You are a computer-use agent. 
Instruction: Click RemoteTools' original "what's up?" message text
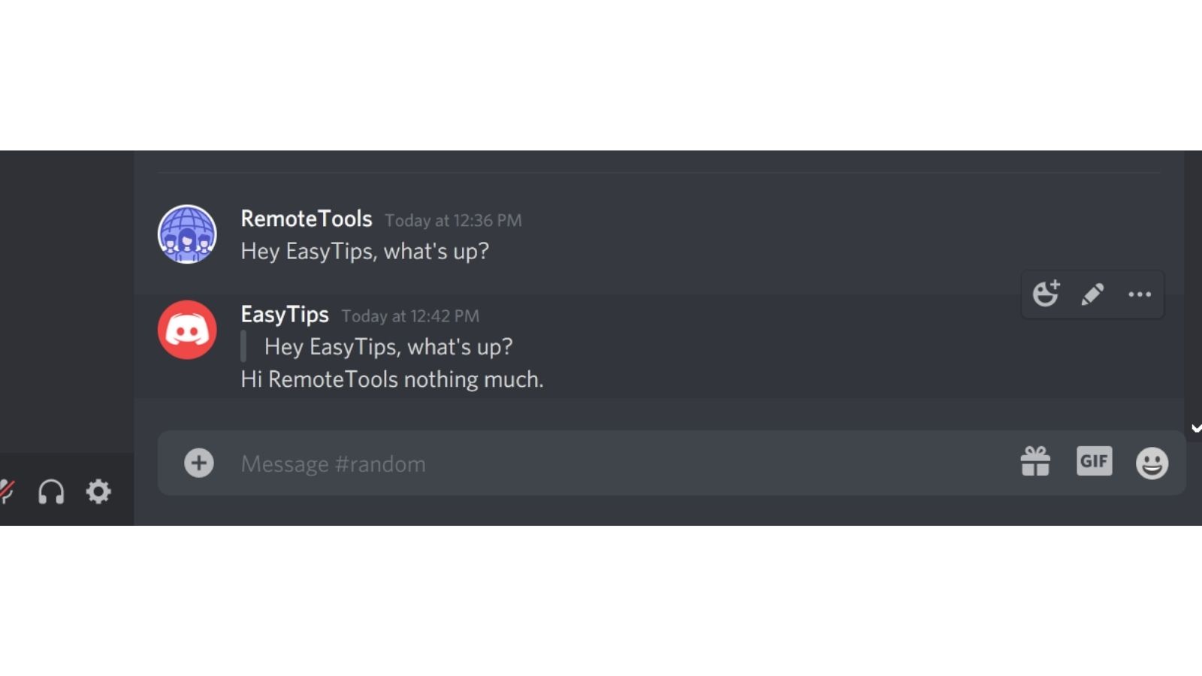pyautogui.click(x=365, y=251)
